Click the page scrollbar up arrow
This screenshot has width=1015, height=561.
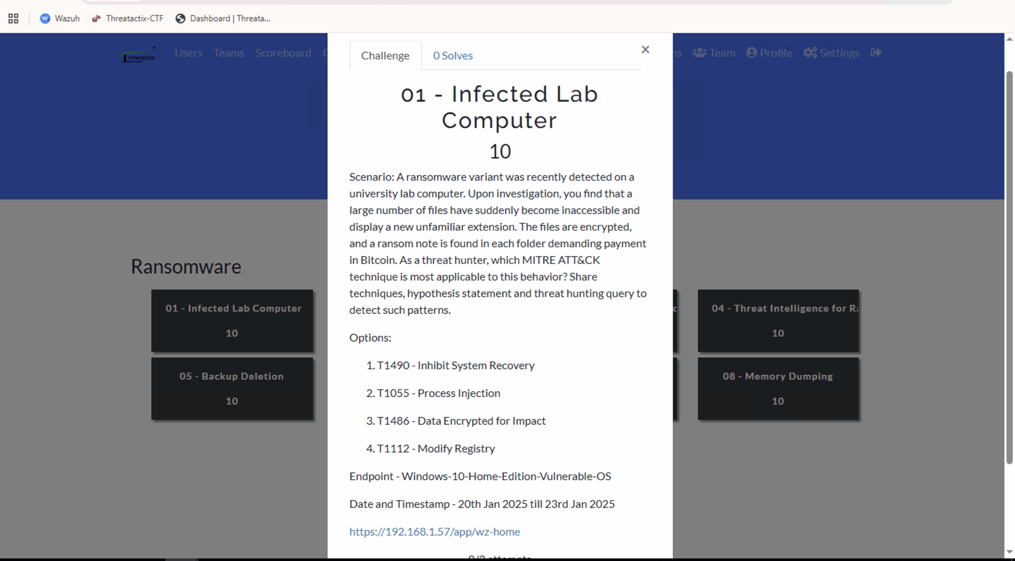tap(1009, 39)
